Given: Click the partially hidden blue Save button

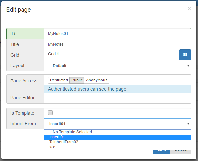Looking at the screenshot, I should click(x=161, y=152).
